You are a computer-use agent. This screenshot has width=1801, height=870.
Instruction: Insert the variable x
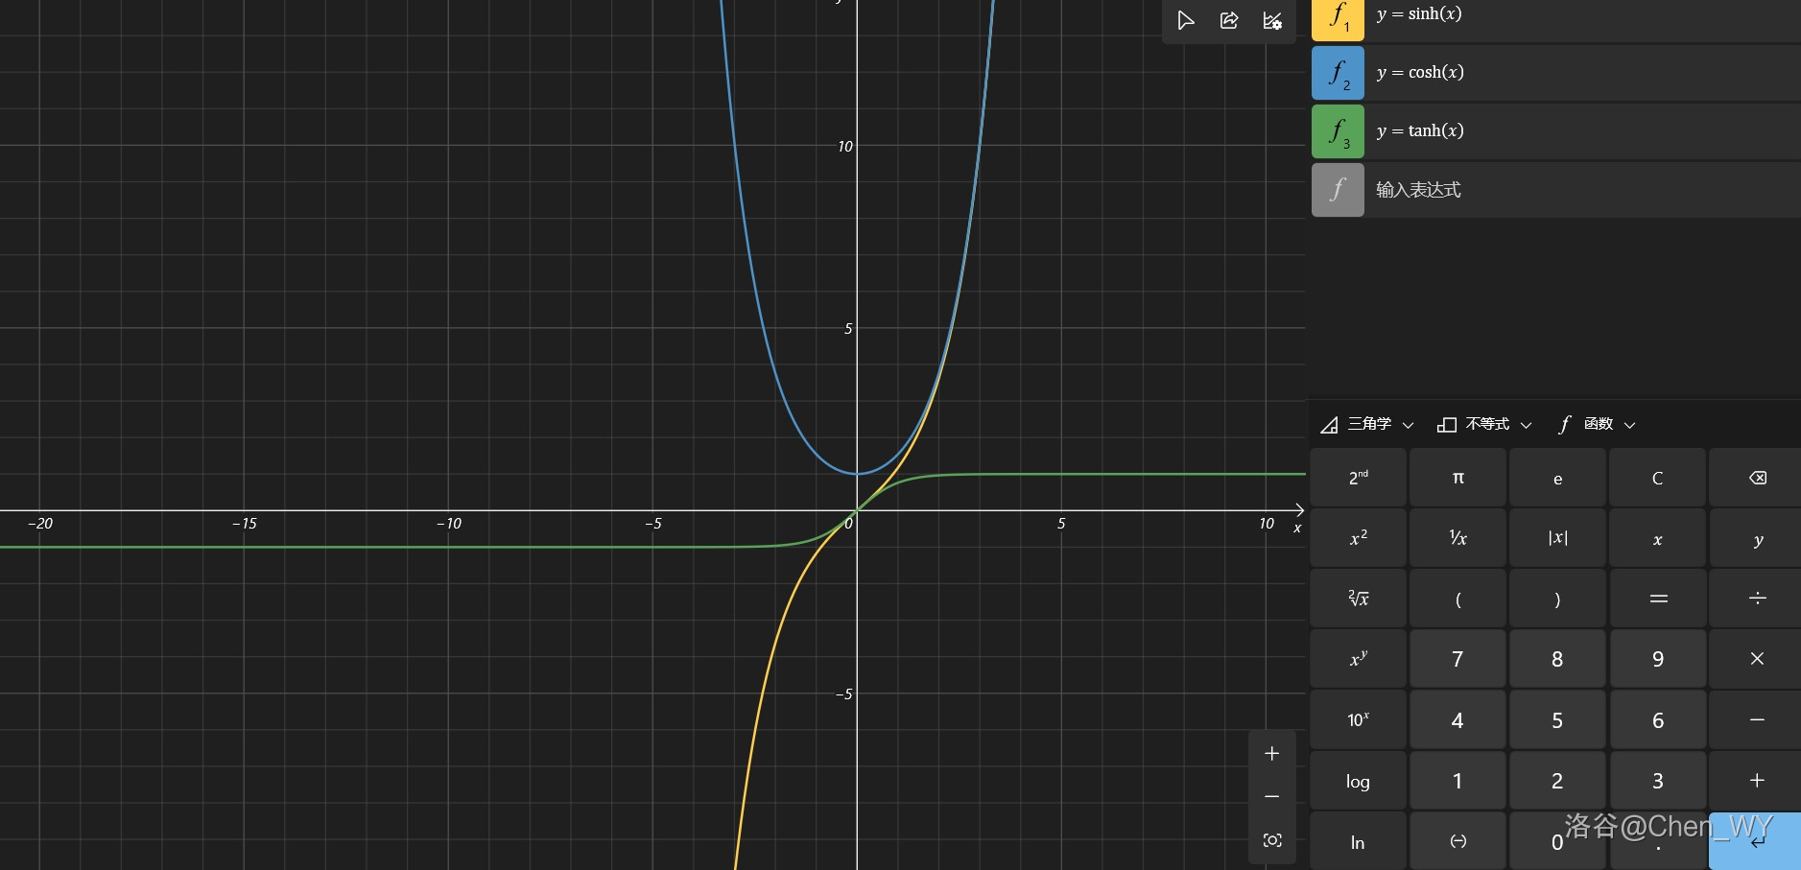[1657, 538]
